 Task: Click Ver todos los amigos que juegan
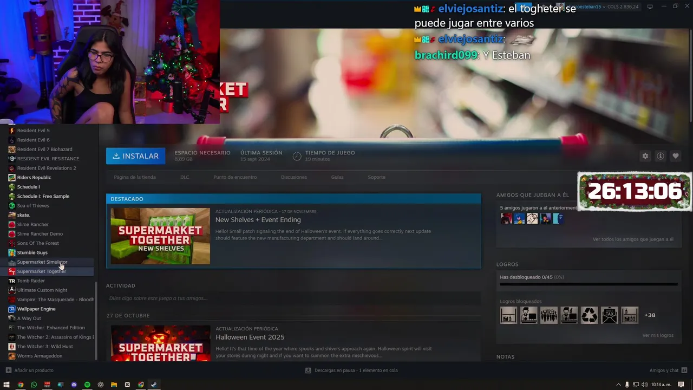click(x=633, y=239)
